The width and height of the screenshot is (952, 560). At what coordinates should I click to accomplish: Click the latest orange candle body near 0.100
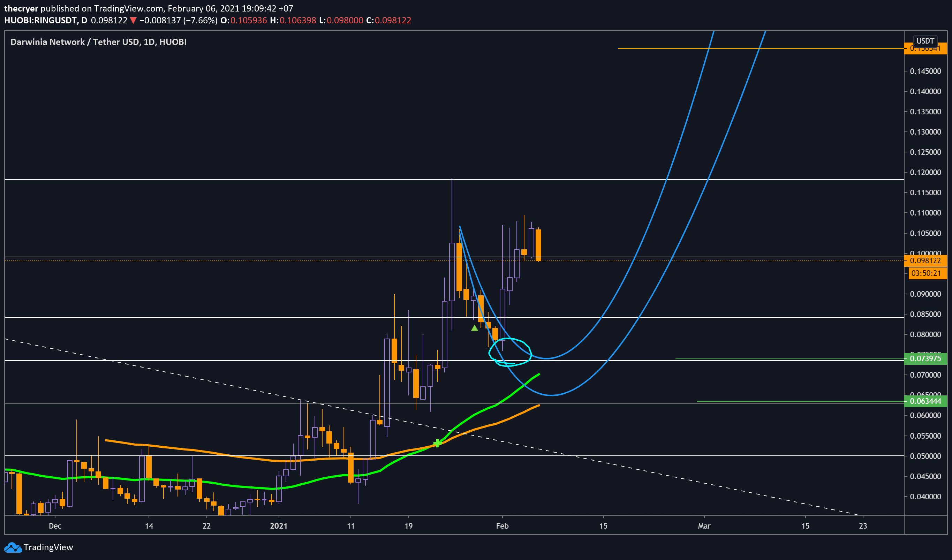tap(538, 245)
